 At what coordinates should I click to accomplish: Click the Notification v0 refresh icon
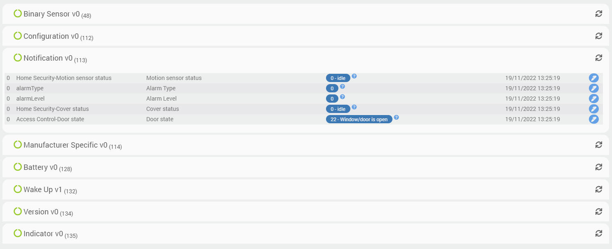pyautogui.click(x=598, y=58)
